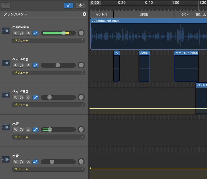
Task: Select the 布団の audio region
Action: [144, 66]
